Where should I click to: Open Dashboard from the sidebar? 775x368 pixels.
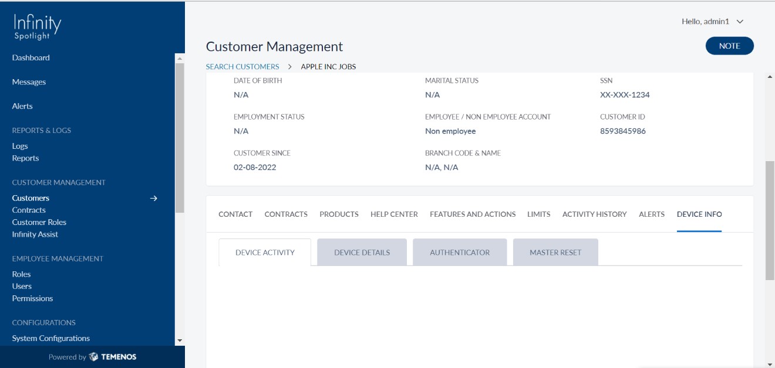tap(31, 58)
